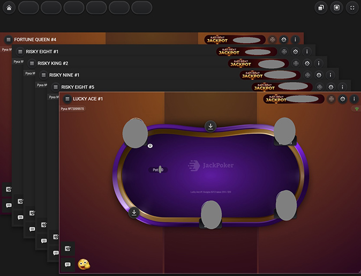Click target icon on Lucky Ace #1
Screen dimensions: 361x276
coord(332,99)
